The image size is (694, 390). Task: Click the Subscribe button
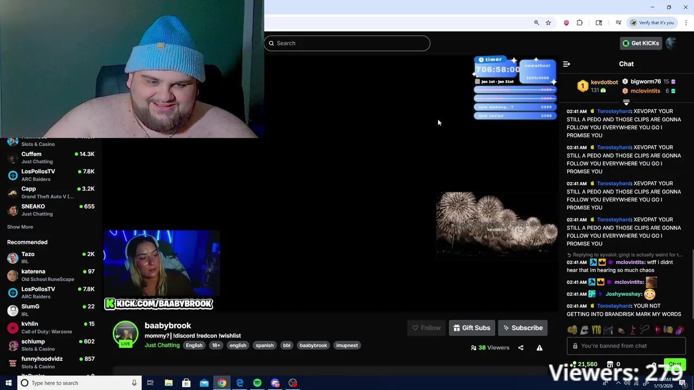[x=523, y=328]
